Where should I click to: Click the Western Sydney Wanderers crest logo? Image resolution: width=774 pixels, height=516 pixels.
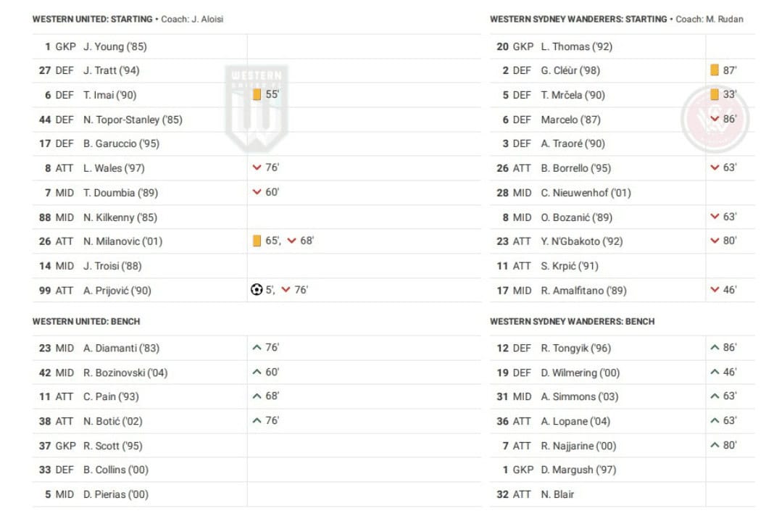tap(715, 119)
